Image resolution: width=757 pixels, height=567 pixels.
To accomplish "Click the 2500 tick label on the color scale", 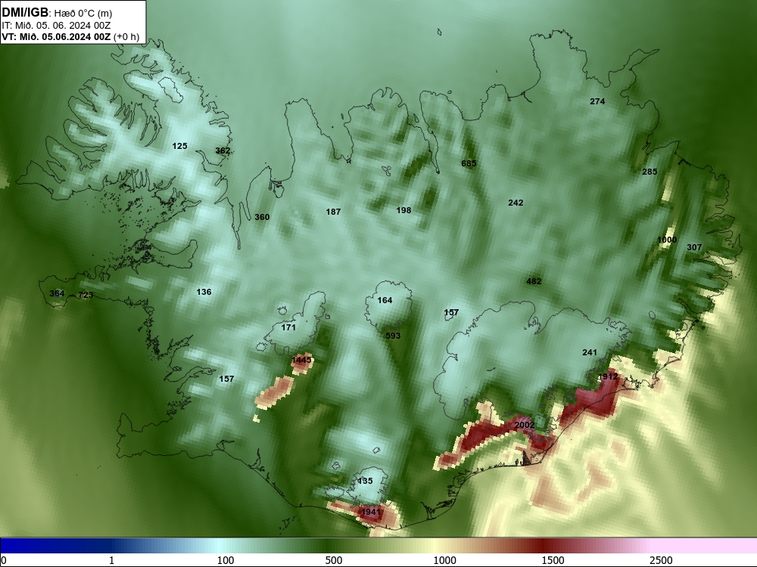I will click(661, 560).
